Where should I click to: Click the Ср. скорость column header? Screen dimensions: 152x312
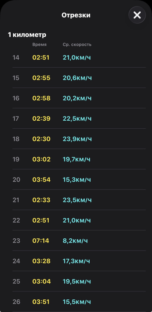pyautogui.click(x=77, y=45)
